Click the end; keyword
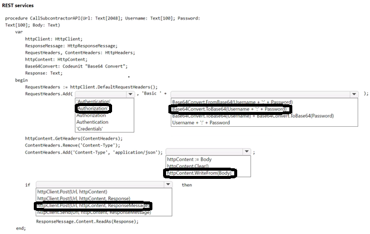 pyautogui.click(x=21, y=228)
